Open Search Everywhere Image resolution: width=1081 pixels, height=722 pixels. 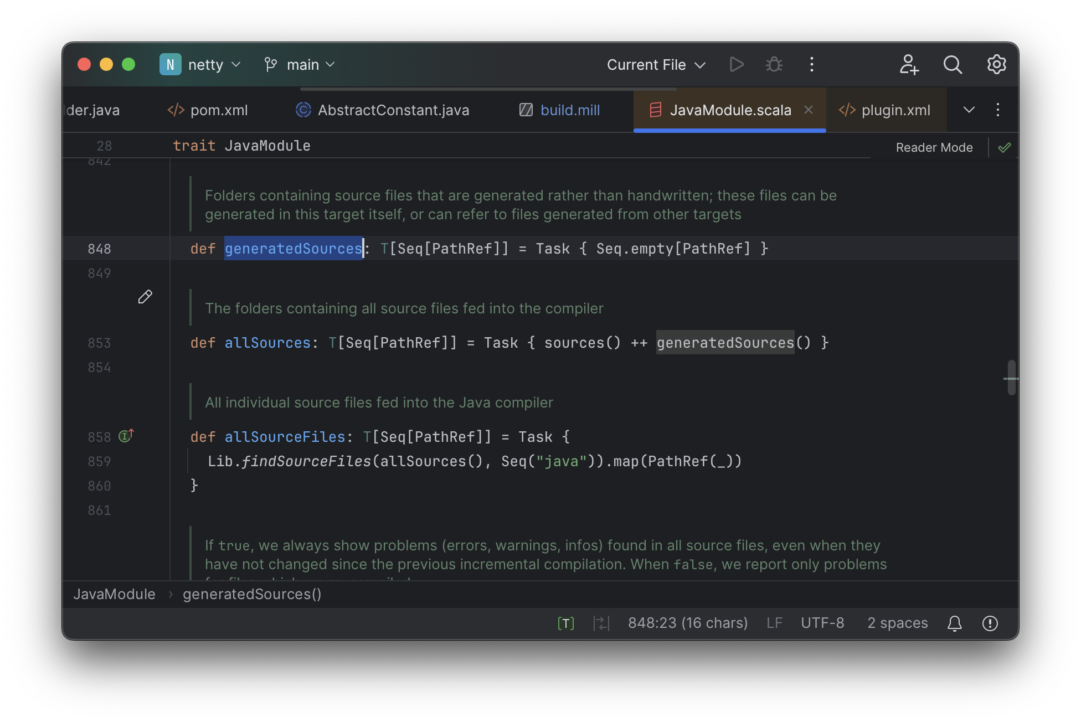953,64
